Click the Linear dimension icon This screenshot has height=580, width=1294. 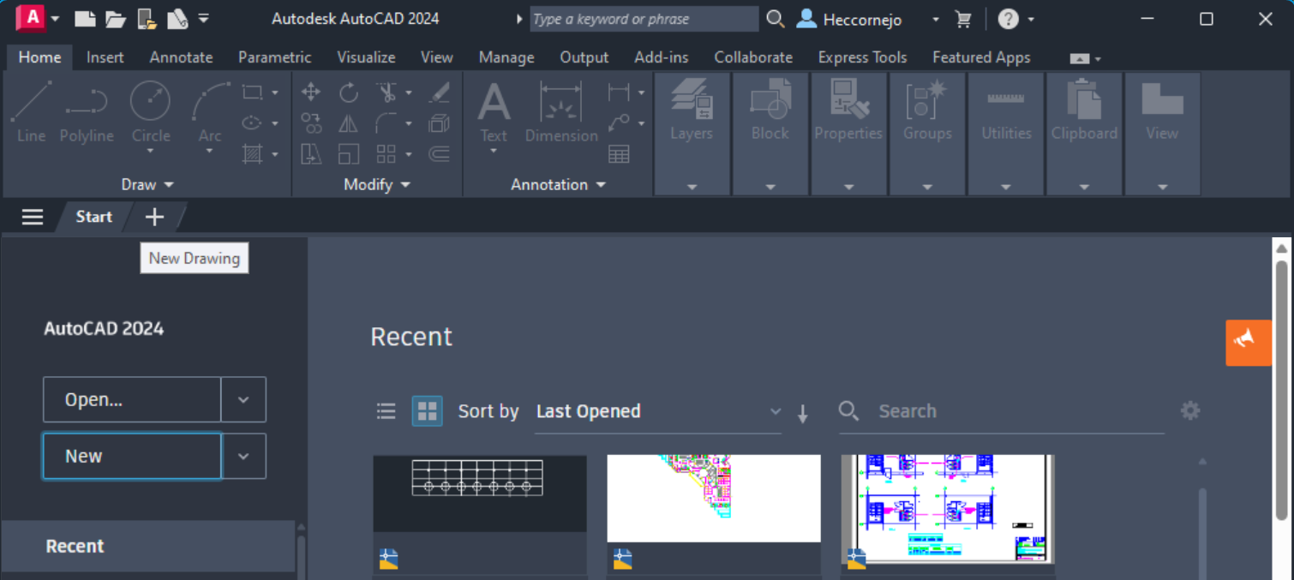618,92
